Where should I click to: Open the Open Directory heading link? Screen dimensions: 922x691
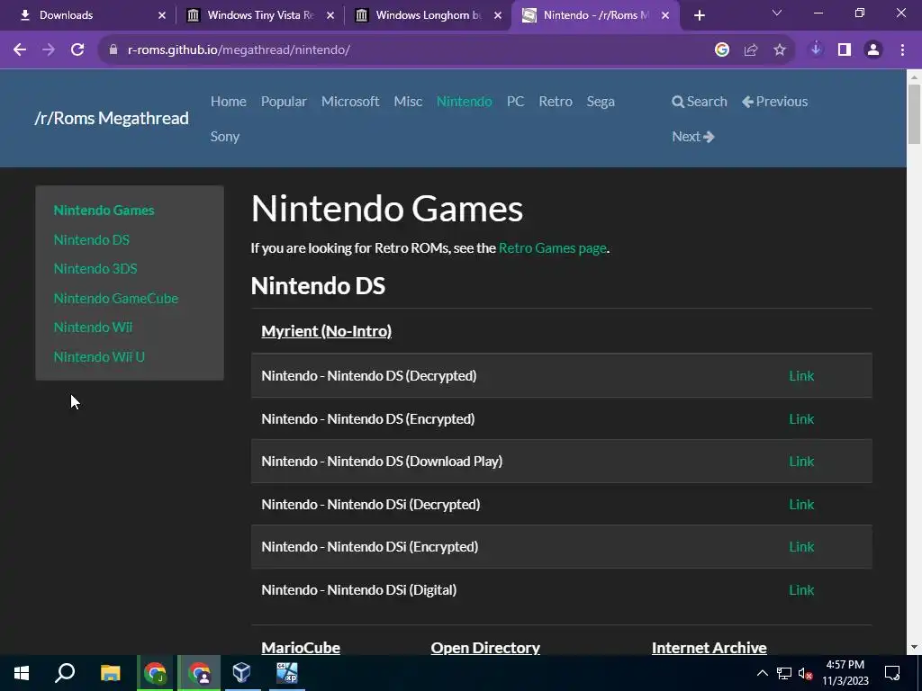point(485,648)
